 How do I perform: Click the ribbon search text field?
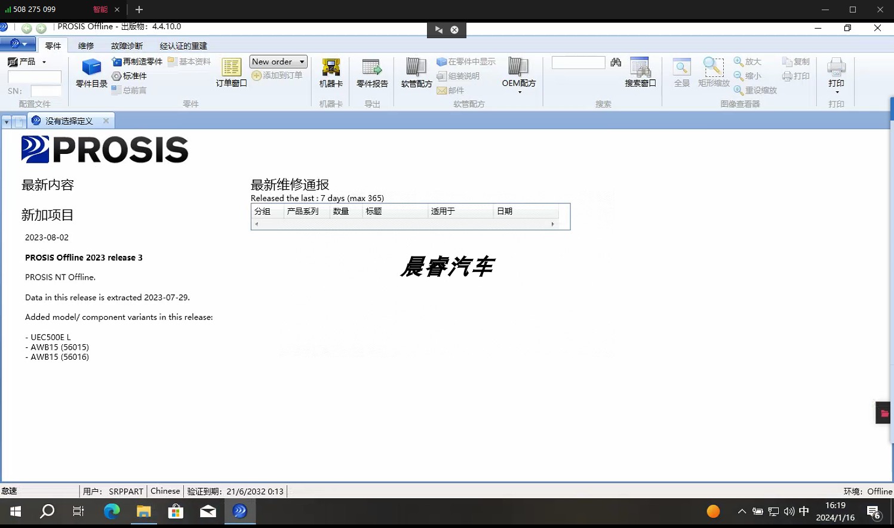[578, 62]
